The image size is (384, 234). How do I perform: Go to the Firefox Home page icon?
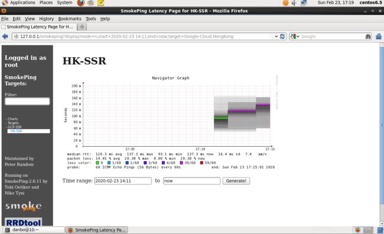(379, 37)
